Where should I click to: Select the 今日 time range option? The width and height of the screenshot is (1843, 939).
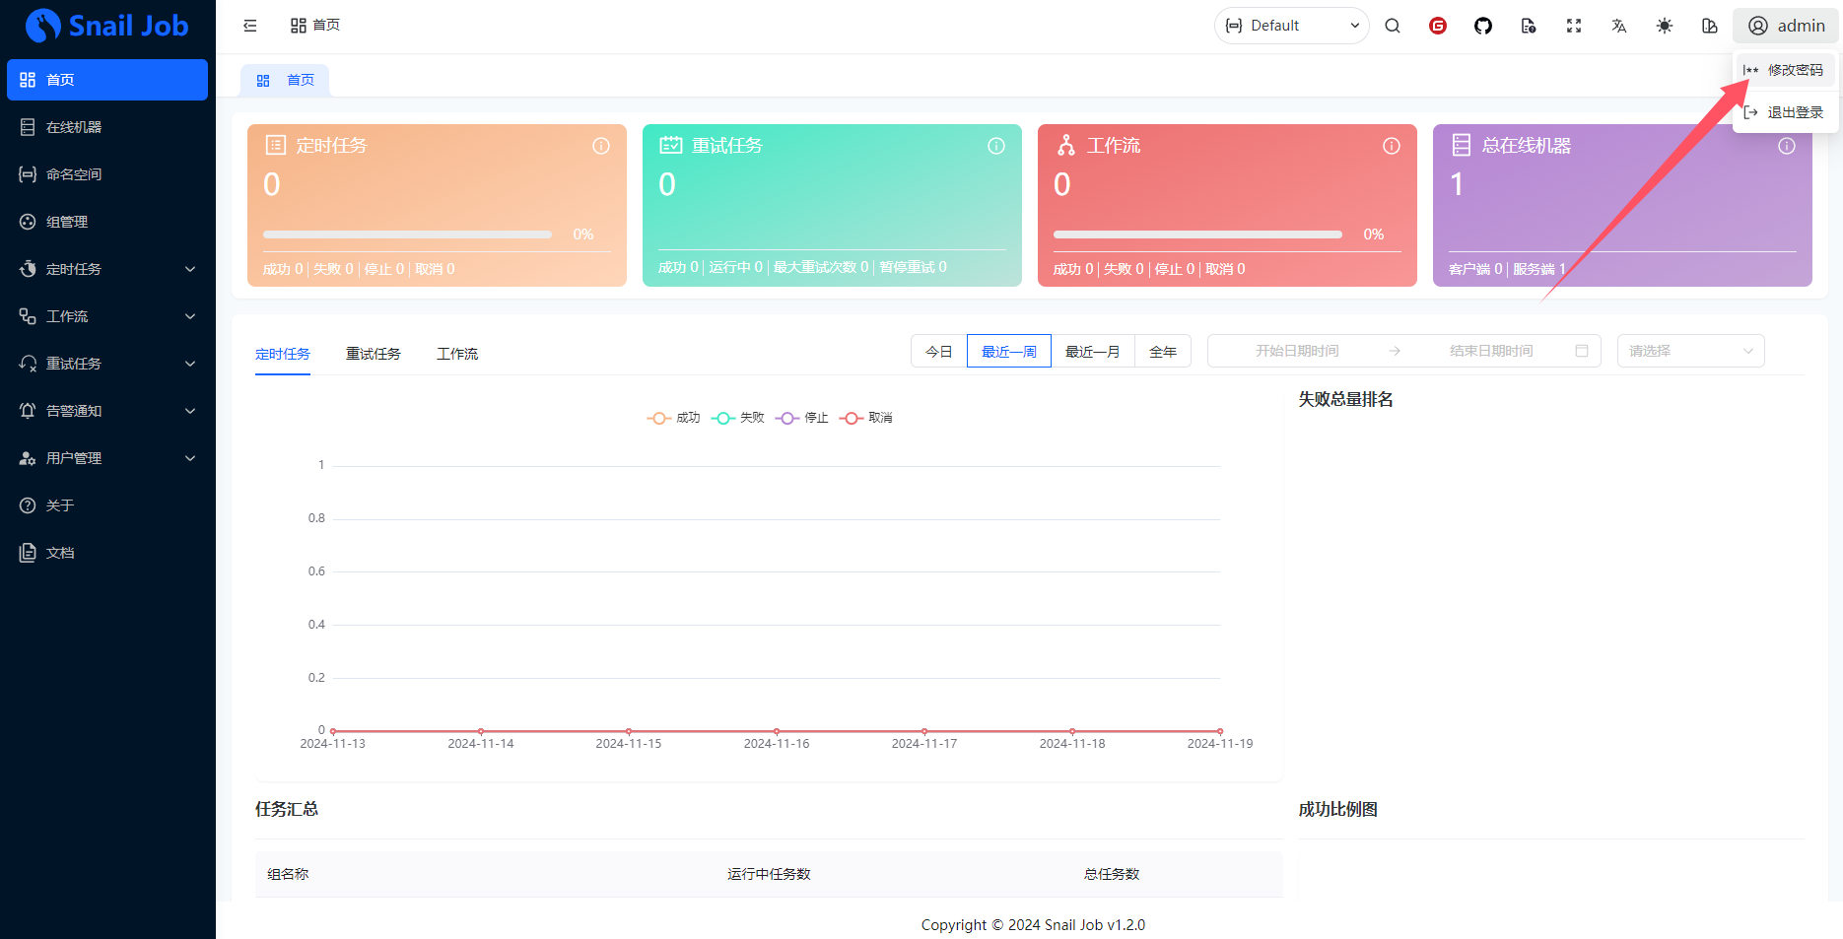(938, 352)
